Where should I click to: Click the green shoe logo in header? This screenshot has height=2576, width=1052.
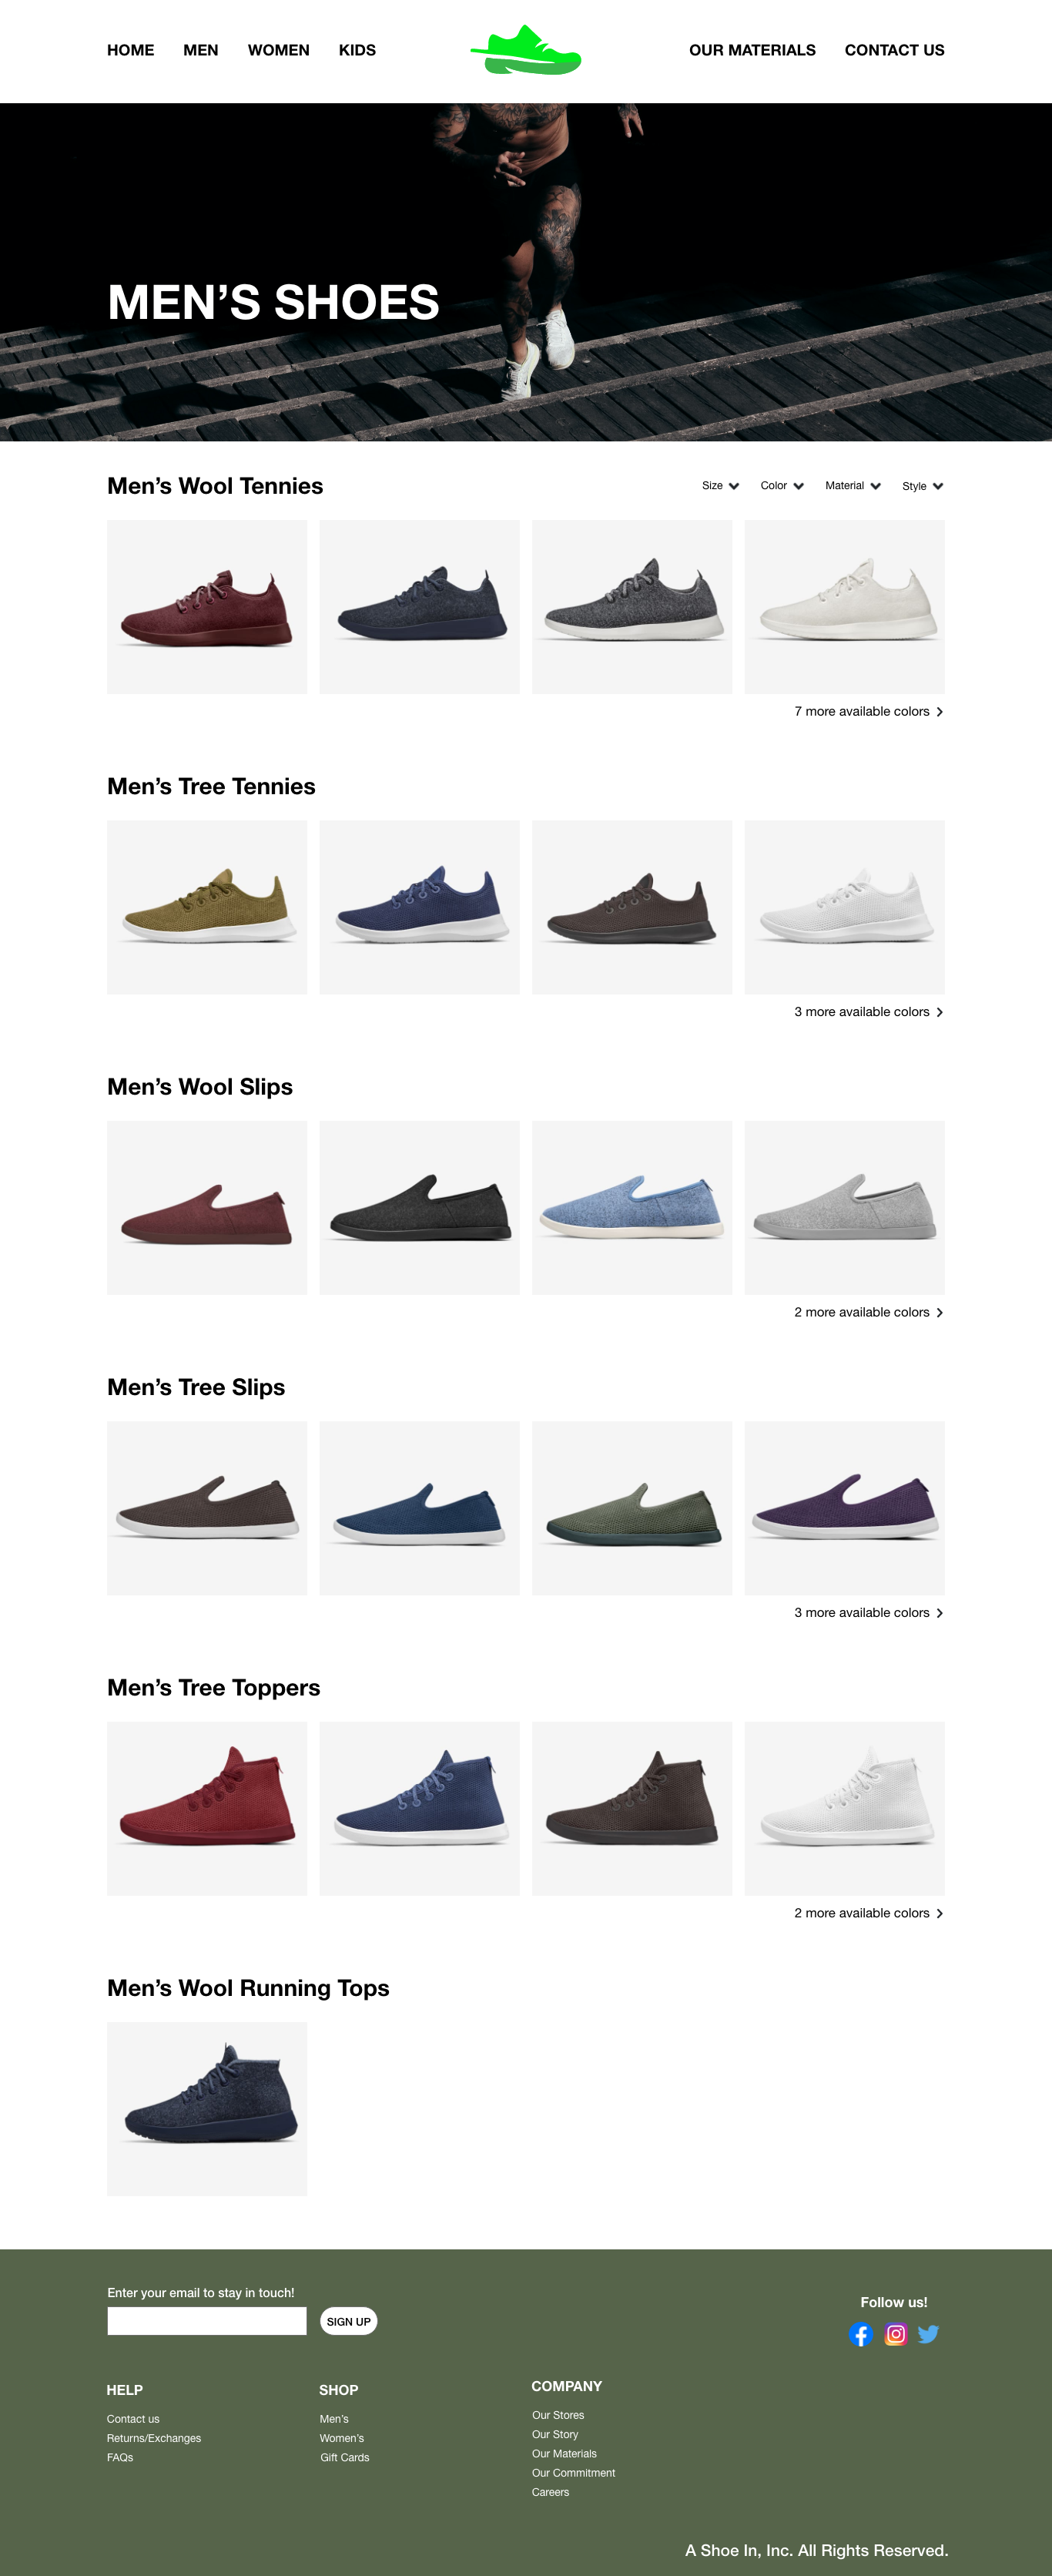coord(526,50)
